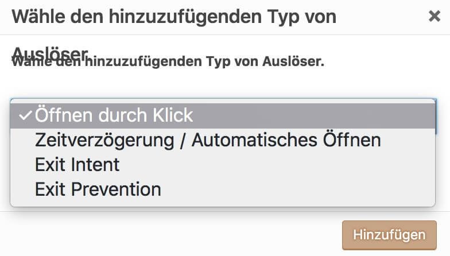Click the bold Auslöser description label
Image resolution: width=450 pixels, height=256 pixels.
[x=168, y=61]
